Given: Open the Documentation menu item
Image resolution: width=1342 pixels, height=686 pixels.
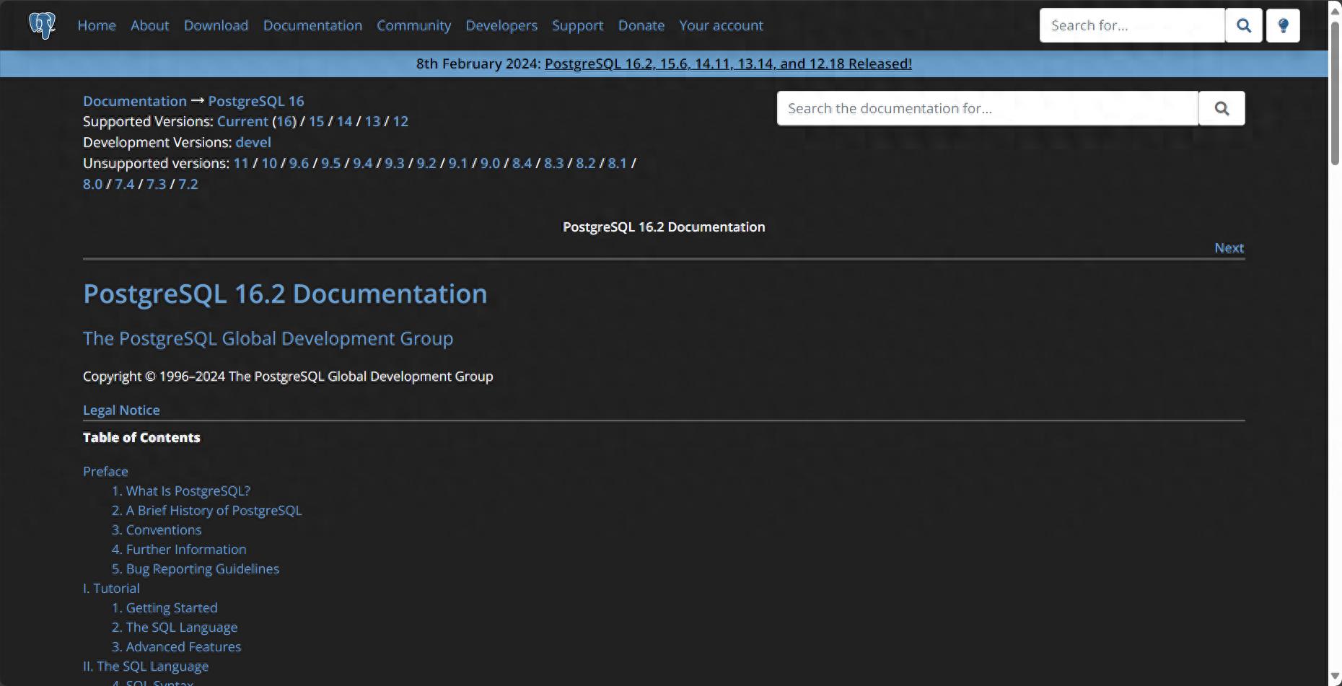Looking at the screenshot, I should pyautogui.click(x=312, y=25).
